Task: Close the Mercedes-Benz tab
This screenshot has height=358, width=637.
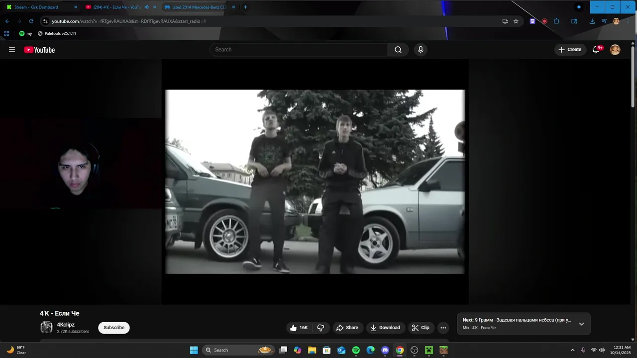Action: (233, 7)
